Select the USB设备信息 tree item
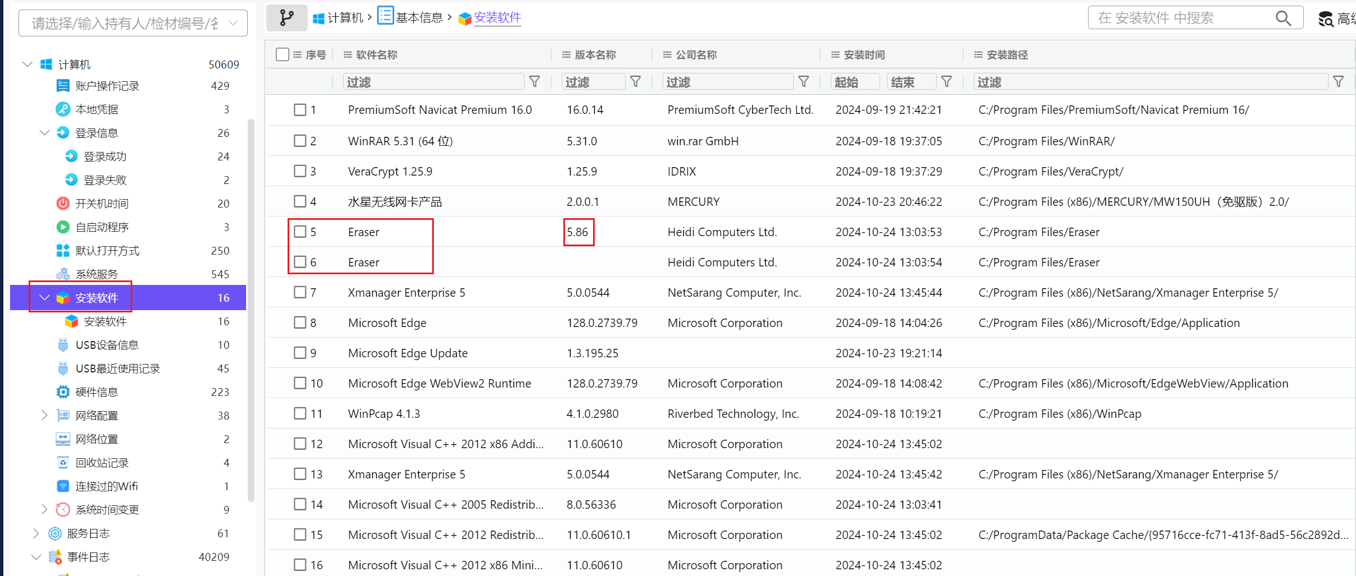The image size is (1356, 576). coord(107,345)
